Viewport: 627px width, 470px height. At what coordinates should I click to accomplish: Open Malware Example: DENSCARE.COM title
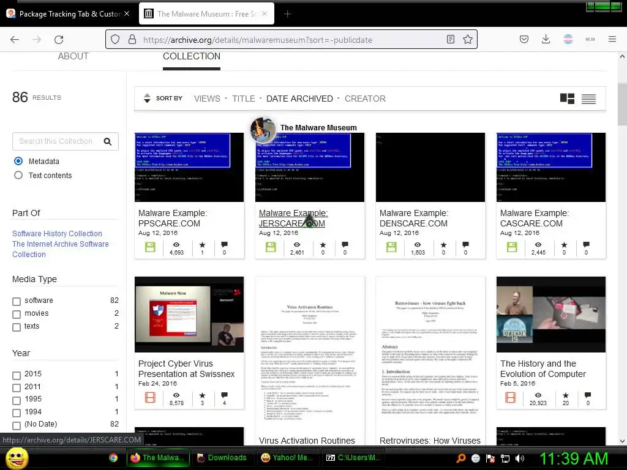414,218
